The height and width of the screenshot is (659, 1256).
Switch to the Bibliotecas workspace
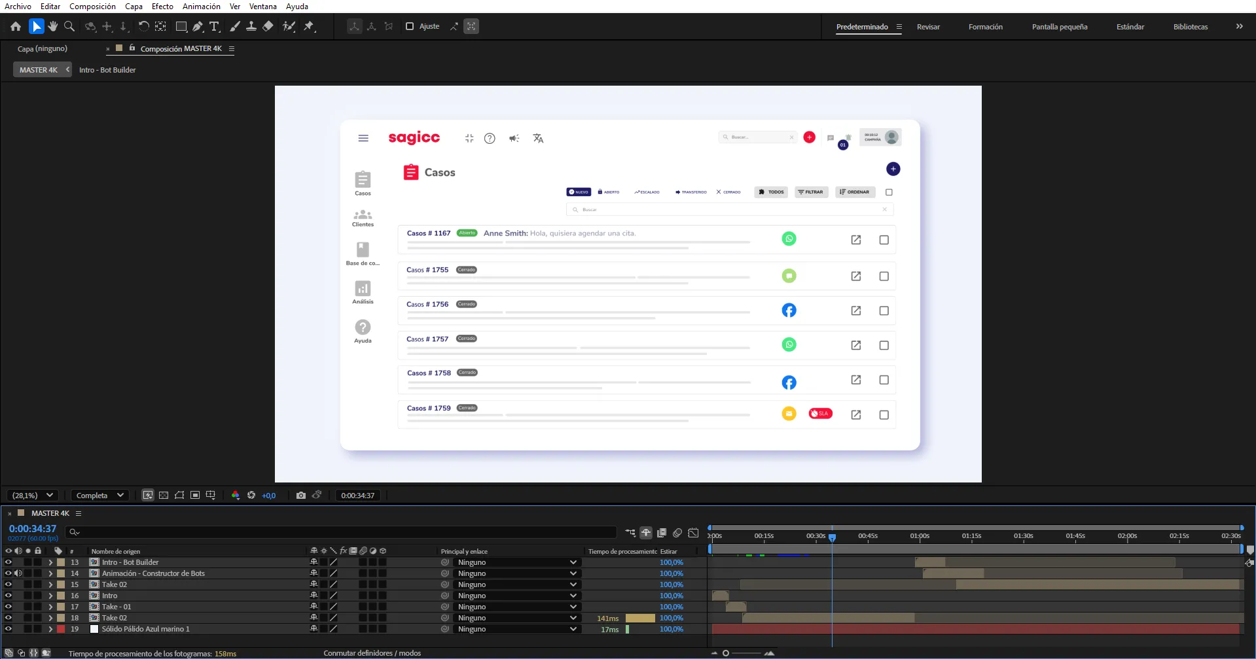(1191, 27)
